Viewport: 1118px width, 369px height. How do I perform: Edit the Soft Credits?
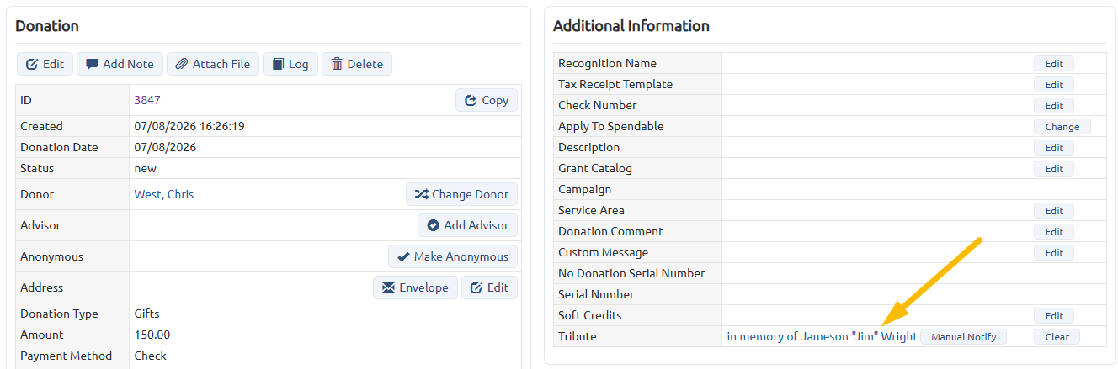(x=1054, y=316)
